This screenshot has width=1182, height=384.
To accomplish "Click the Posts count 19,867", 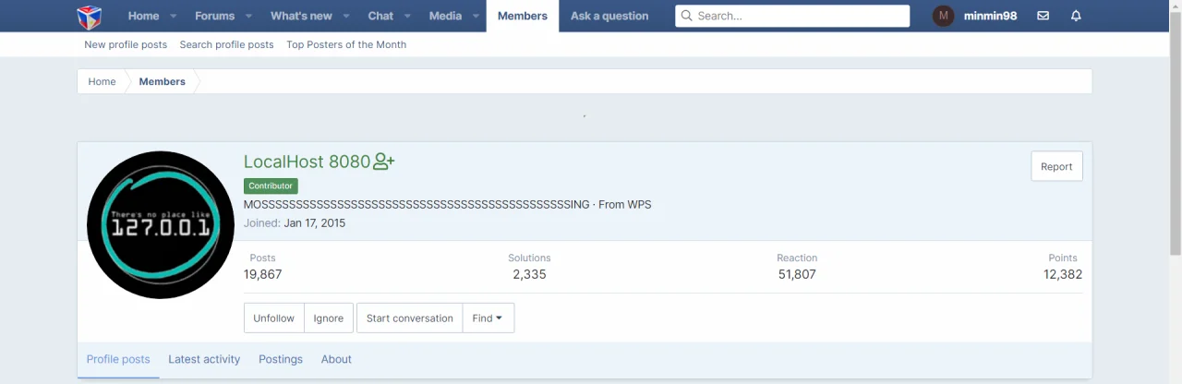I will click(x=262, y=274).
